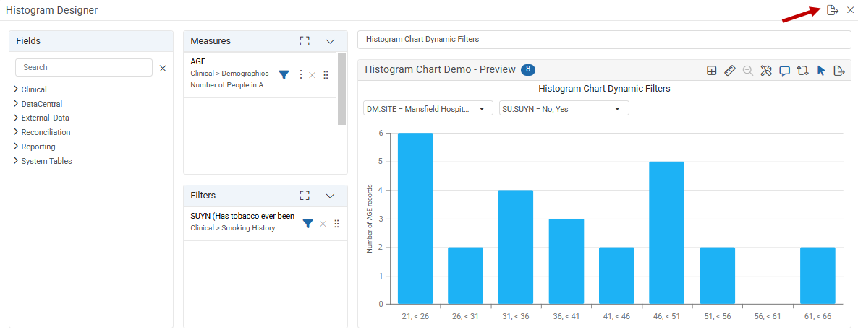Image resolution: width=858 pixels, height=332 pixels.
Task: Open the SUYN filter funnel icon
Action: pos(308,223)
